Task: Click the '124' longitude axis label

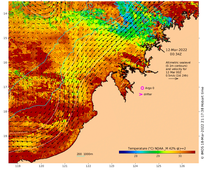Action: 135,166
